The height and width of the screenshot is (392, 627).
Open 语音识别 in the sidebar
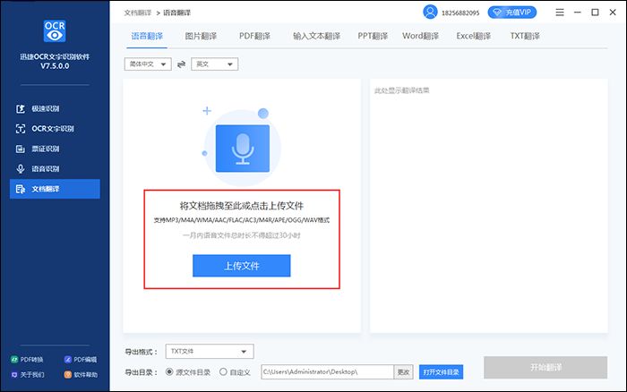45,168
